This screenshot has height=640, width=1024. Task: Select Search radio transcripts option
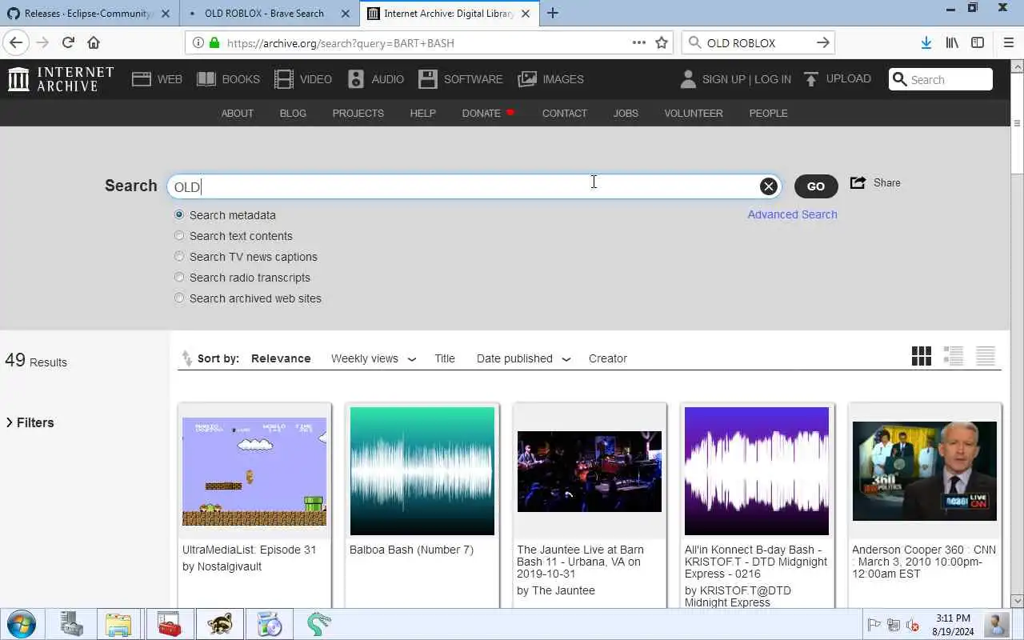179,277
